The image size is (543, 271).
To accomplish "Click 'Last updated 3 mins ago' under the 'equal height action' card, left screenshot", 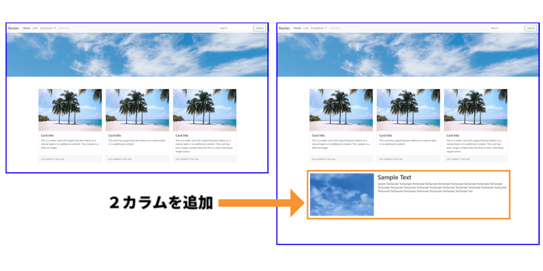I will pyautogui.click(x=188, y=159).
